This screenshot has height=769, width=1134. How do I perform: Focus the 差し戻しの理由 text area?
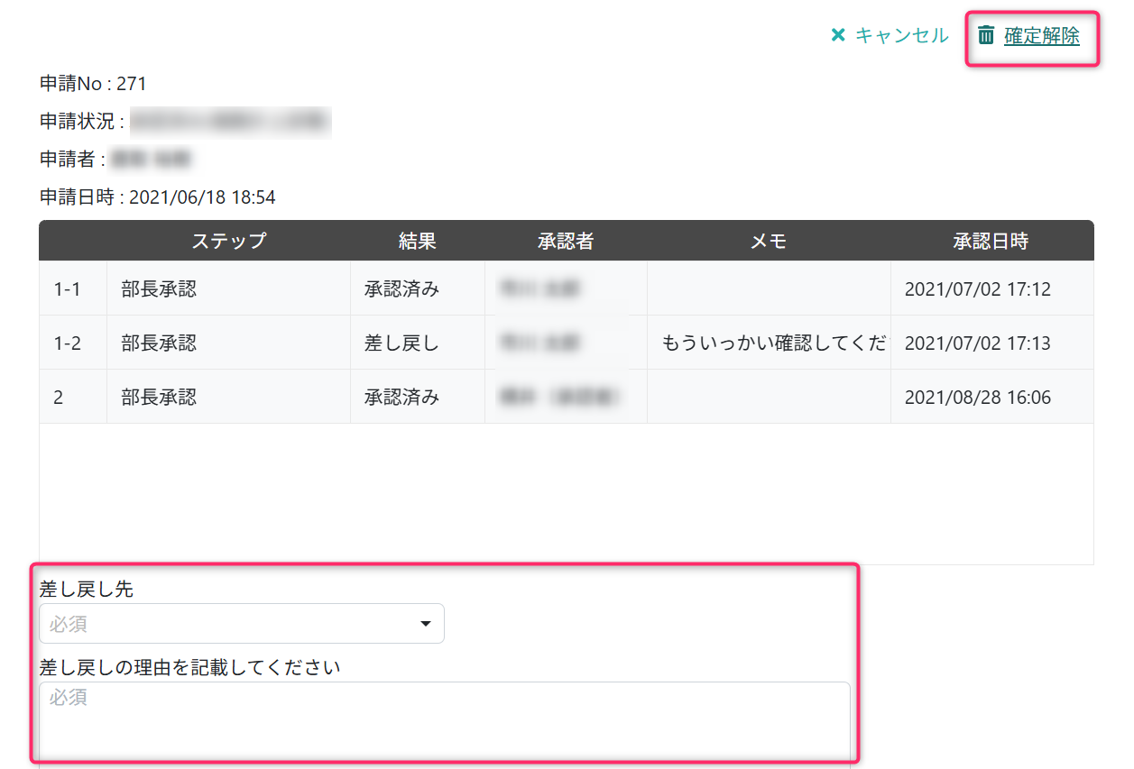tap(445, 721)
